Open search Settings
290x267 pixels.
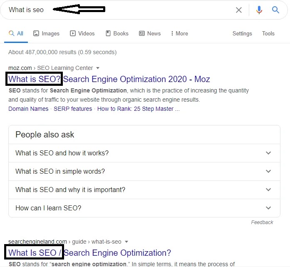click(x=242, y=33)
